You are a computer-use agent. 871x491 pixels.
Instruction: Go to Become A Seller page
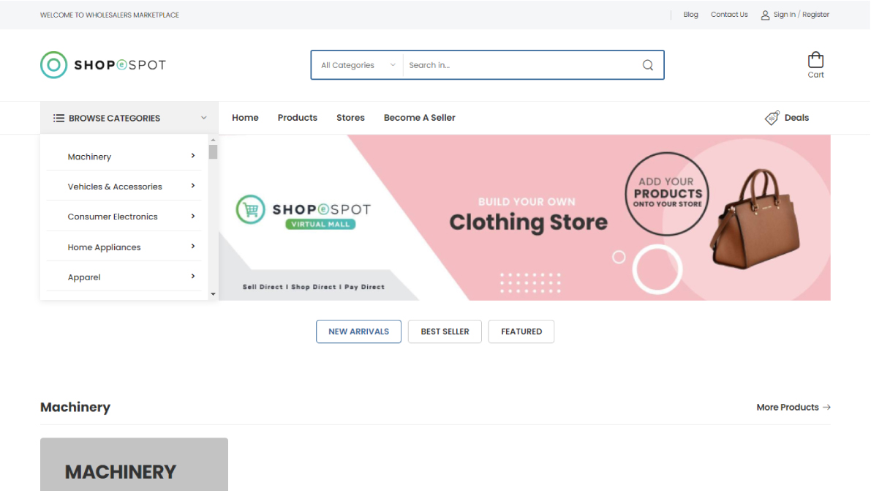pos(419,118)
